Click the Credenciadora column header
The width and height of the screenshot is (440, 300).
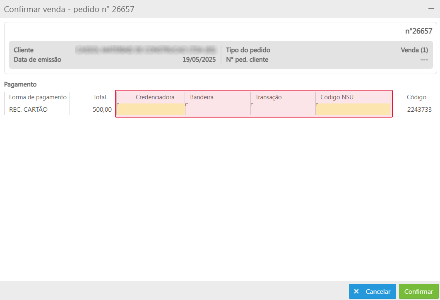pyautogui.click(x=155, y=97)
